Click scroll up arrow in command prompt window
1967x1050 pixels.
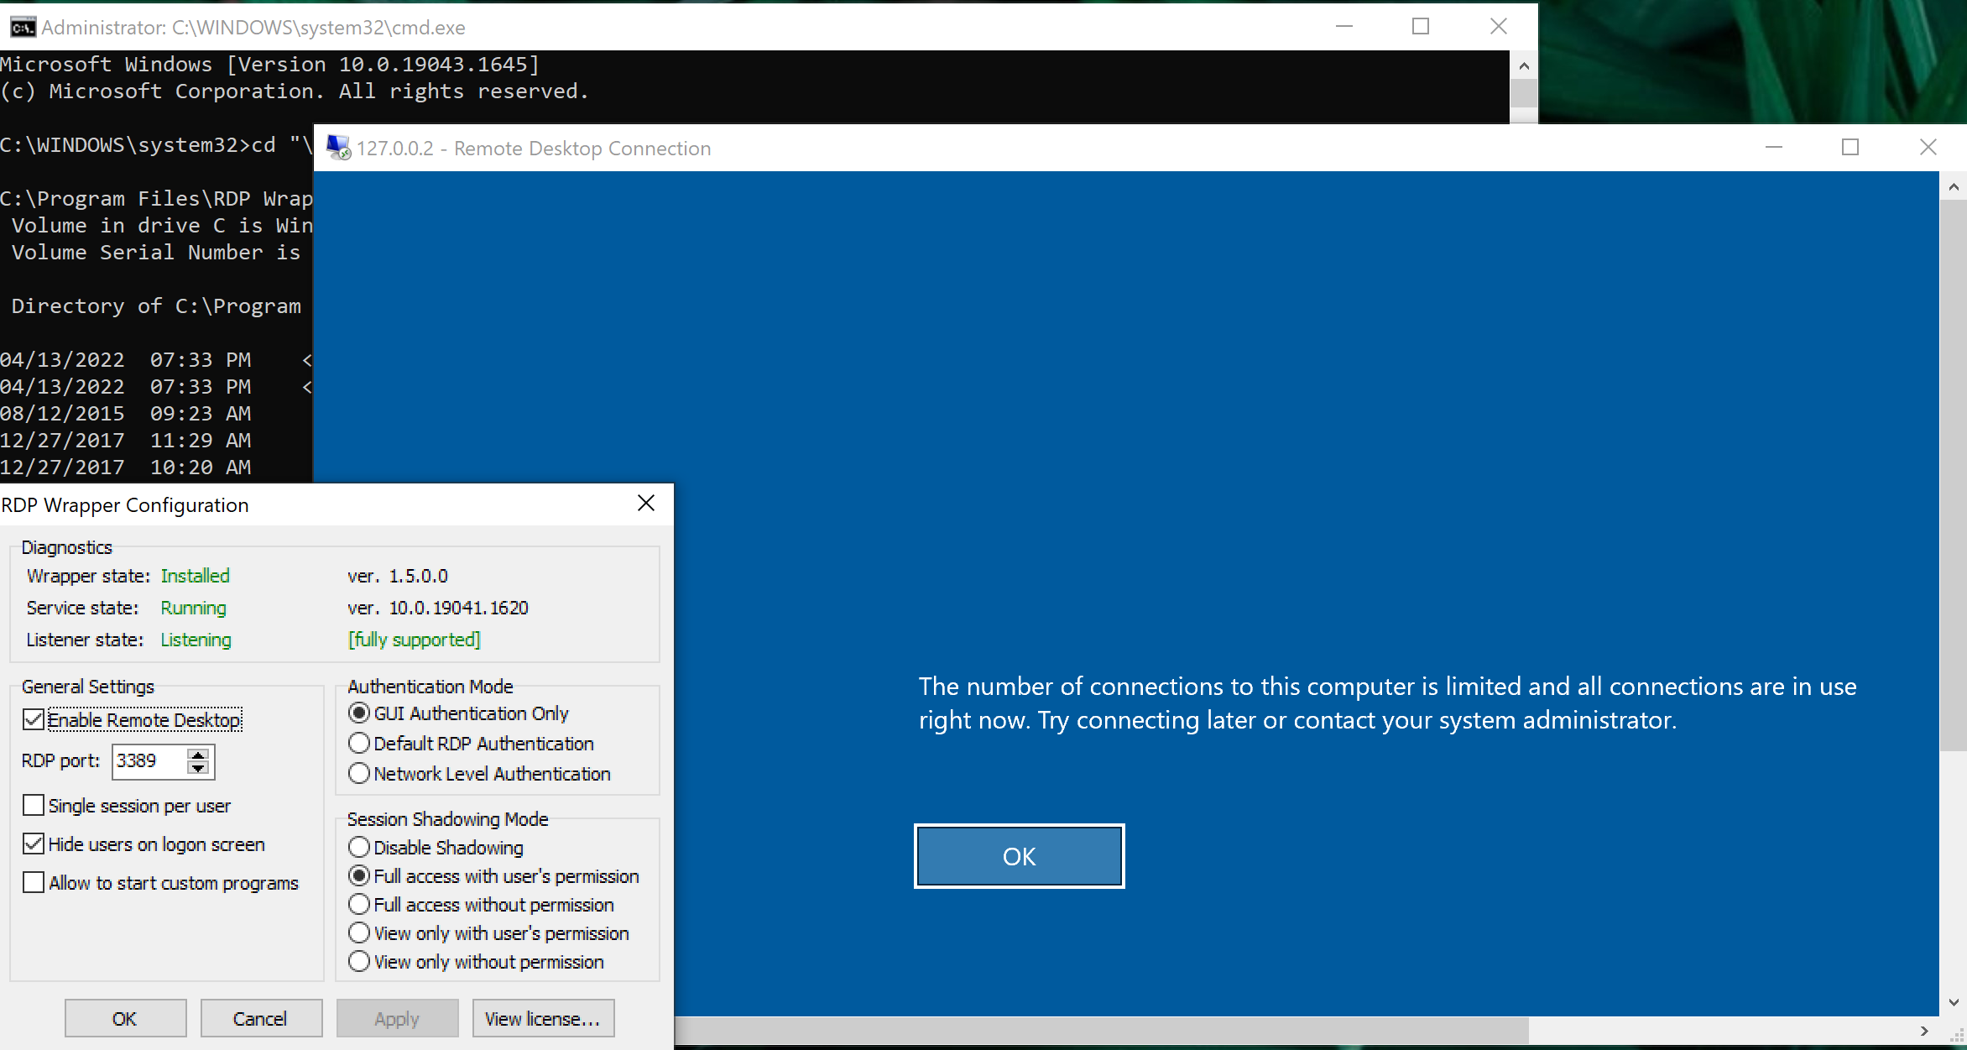pos(1522,65)
